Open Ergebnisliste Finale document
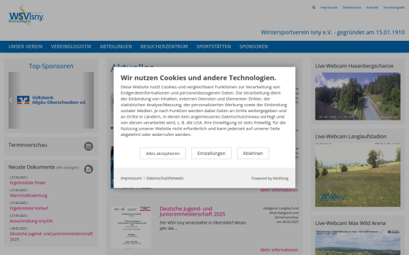This screenshot has height=255, width=409. (28, 183)
